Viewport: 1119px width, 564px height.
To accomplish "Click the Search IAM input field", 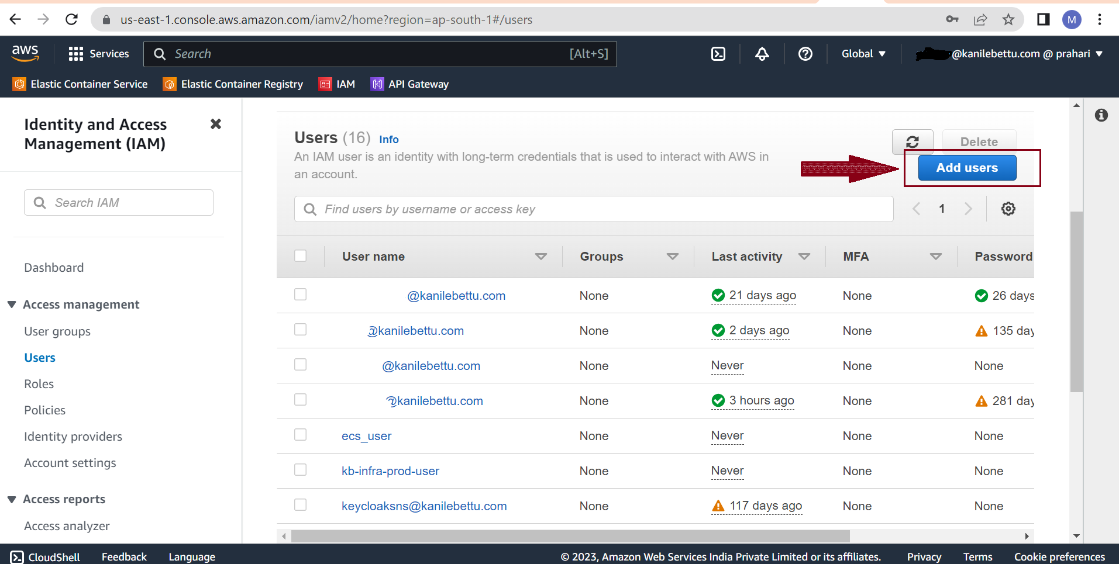I will (x=119, y=203).
